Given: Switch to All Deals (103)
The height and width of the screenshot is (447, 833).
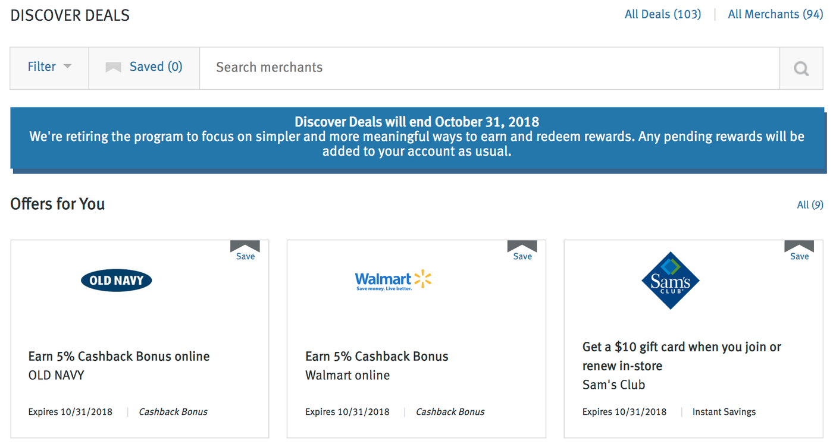Looking at the screenshot, I should pos(662,14).
